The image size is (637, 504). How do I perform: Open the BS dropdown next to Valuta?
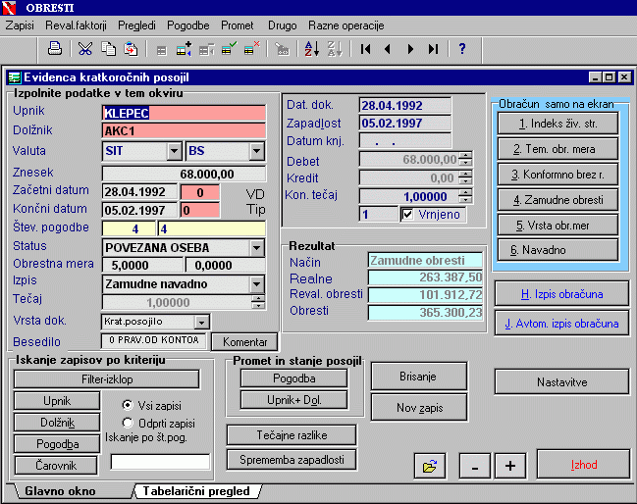pos(256,151)
